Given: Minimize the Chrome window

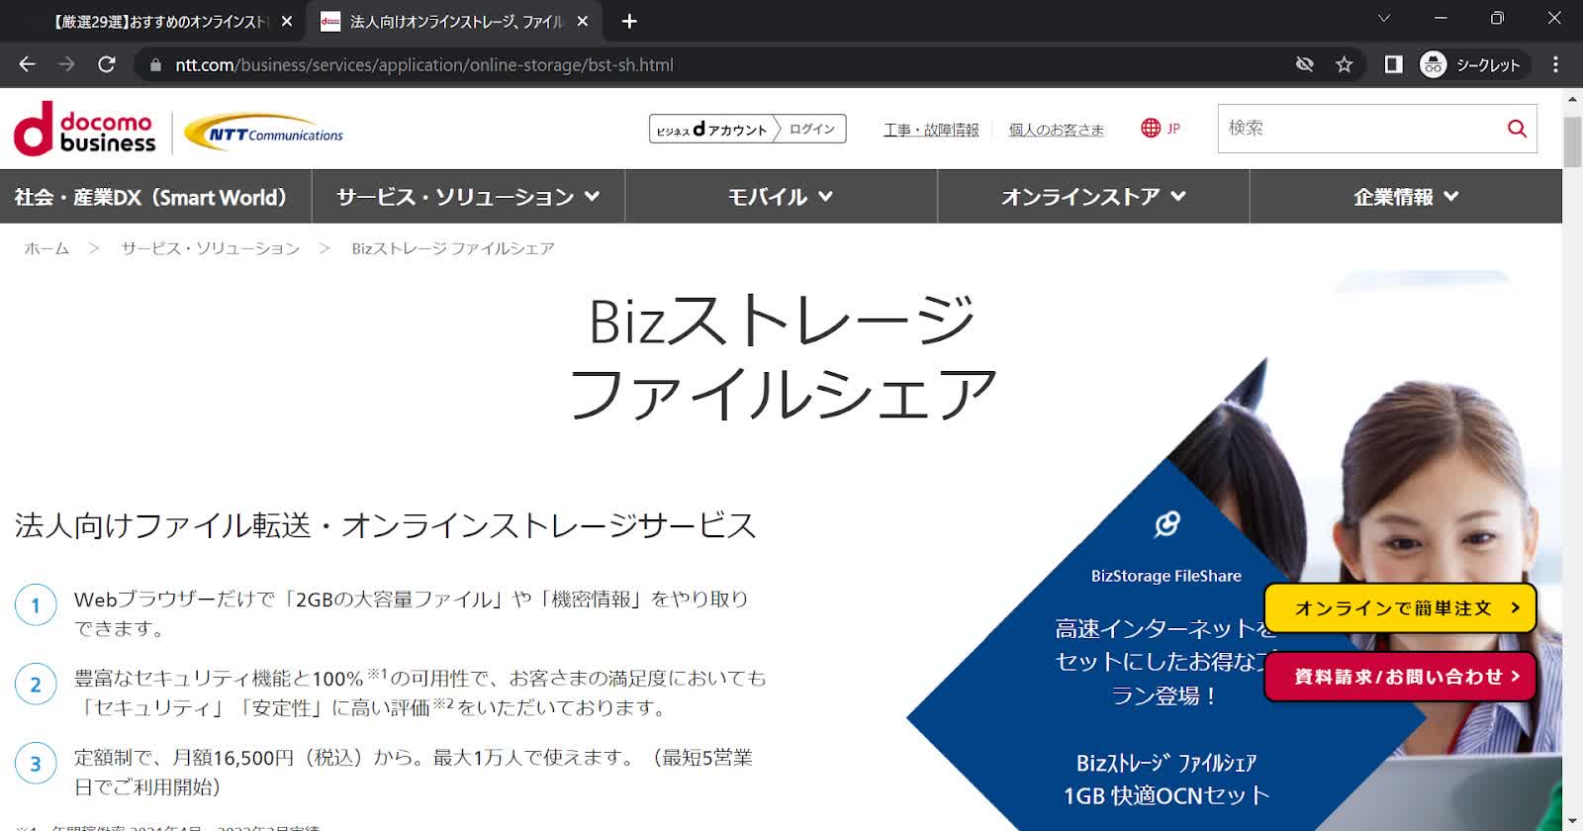Looking at the screenshot, I should point(1441,19).
